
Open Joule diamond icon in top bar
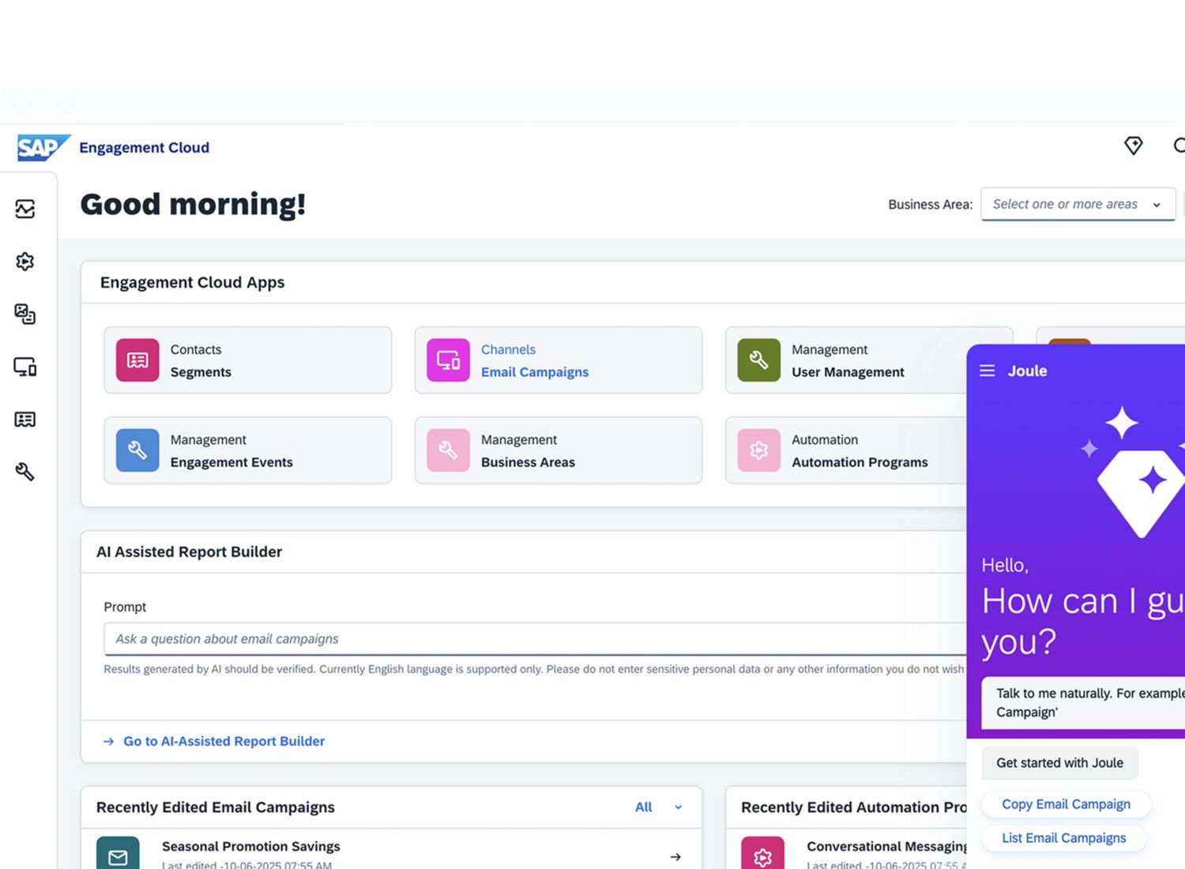pyautogui.click(x=1133, y=145)
